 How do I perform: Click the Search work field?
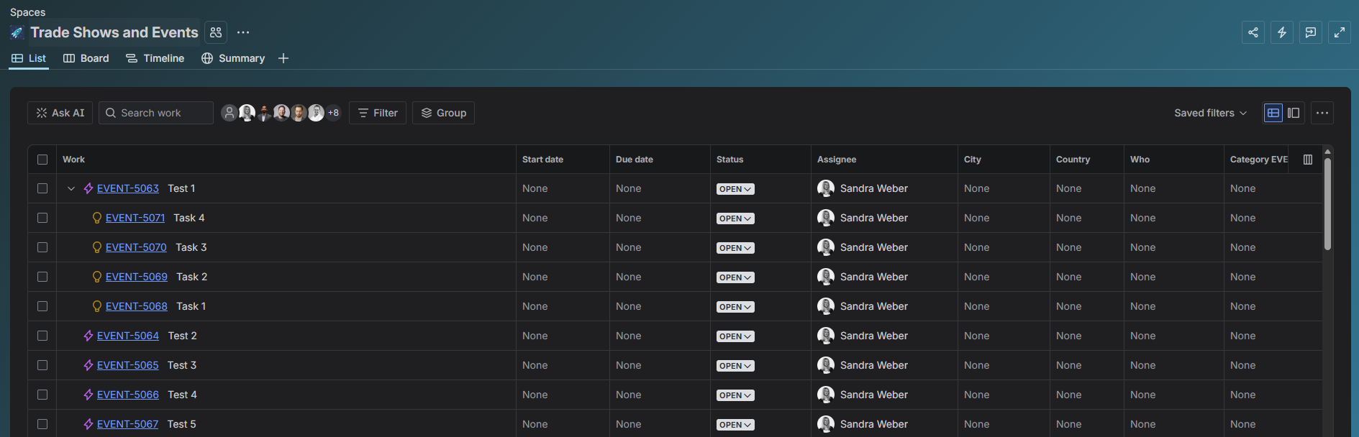(156, 113)
